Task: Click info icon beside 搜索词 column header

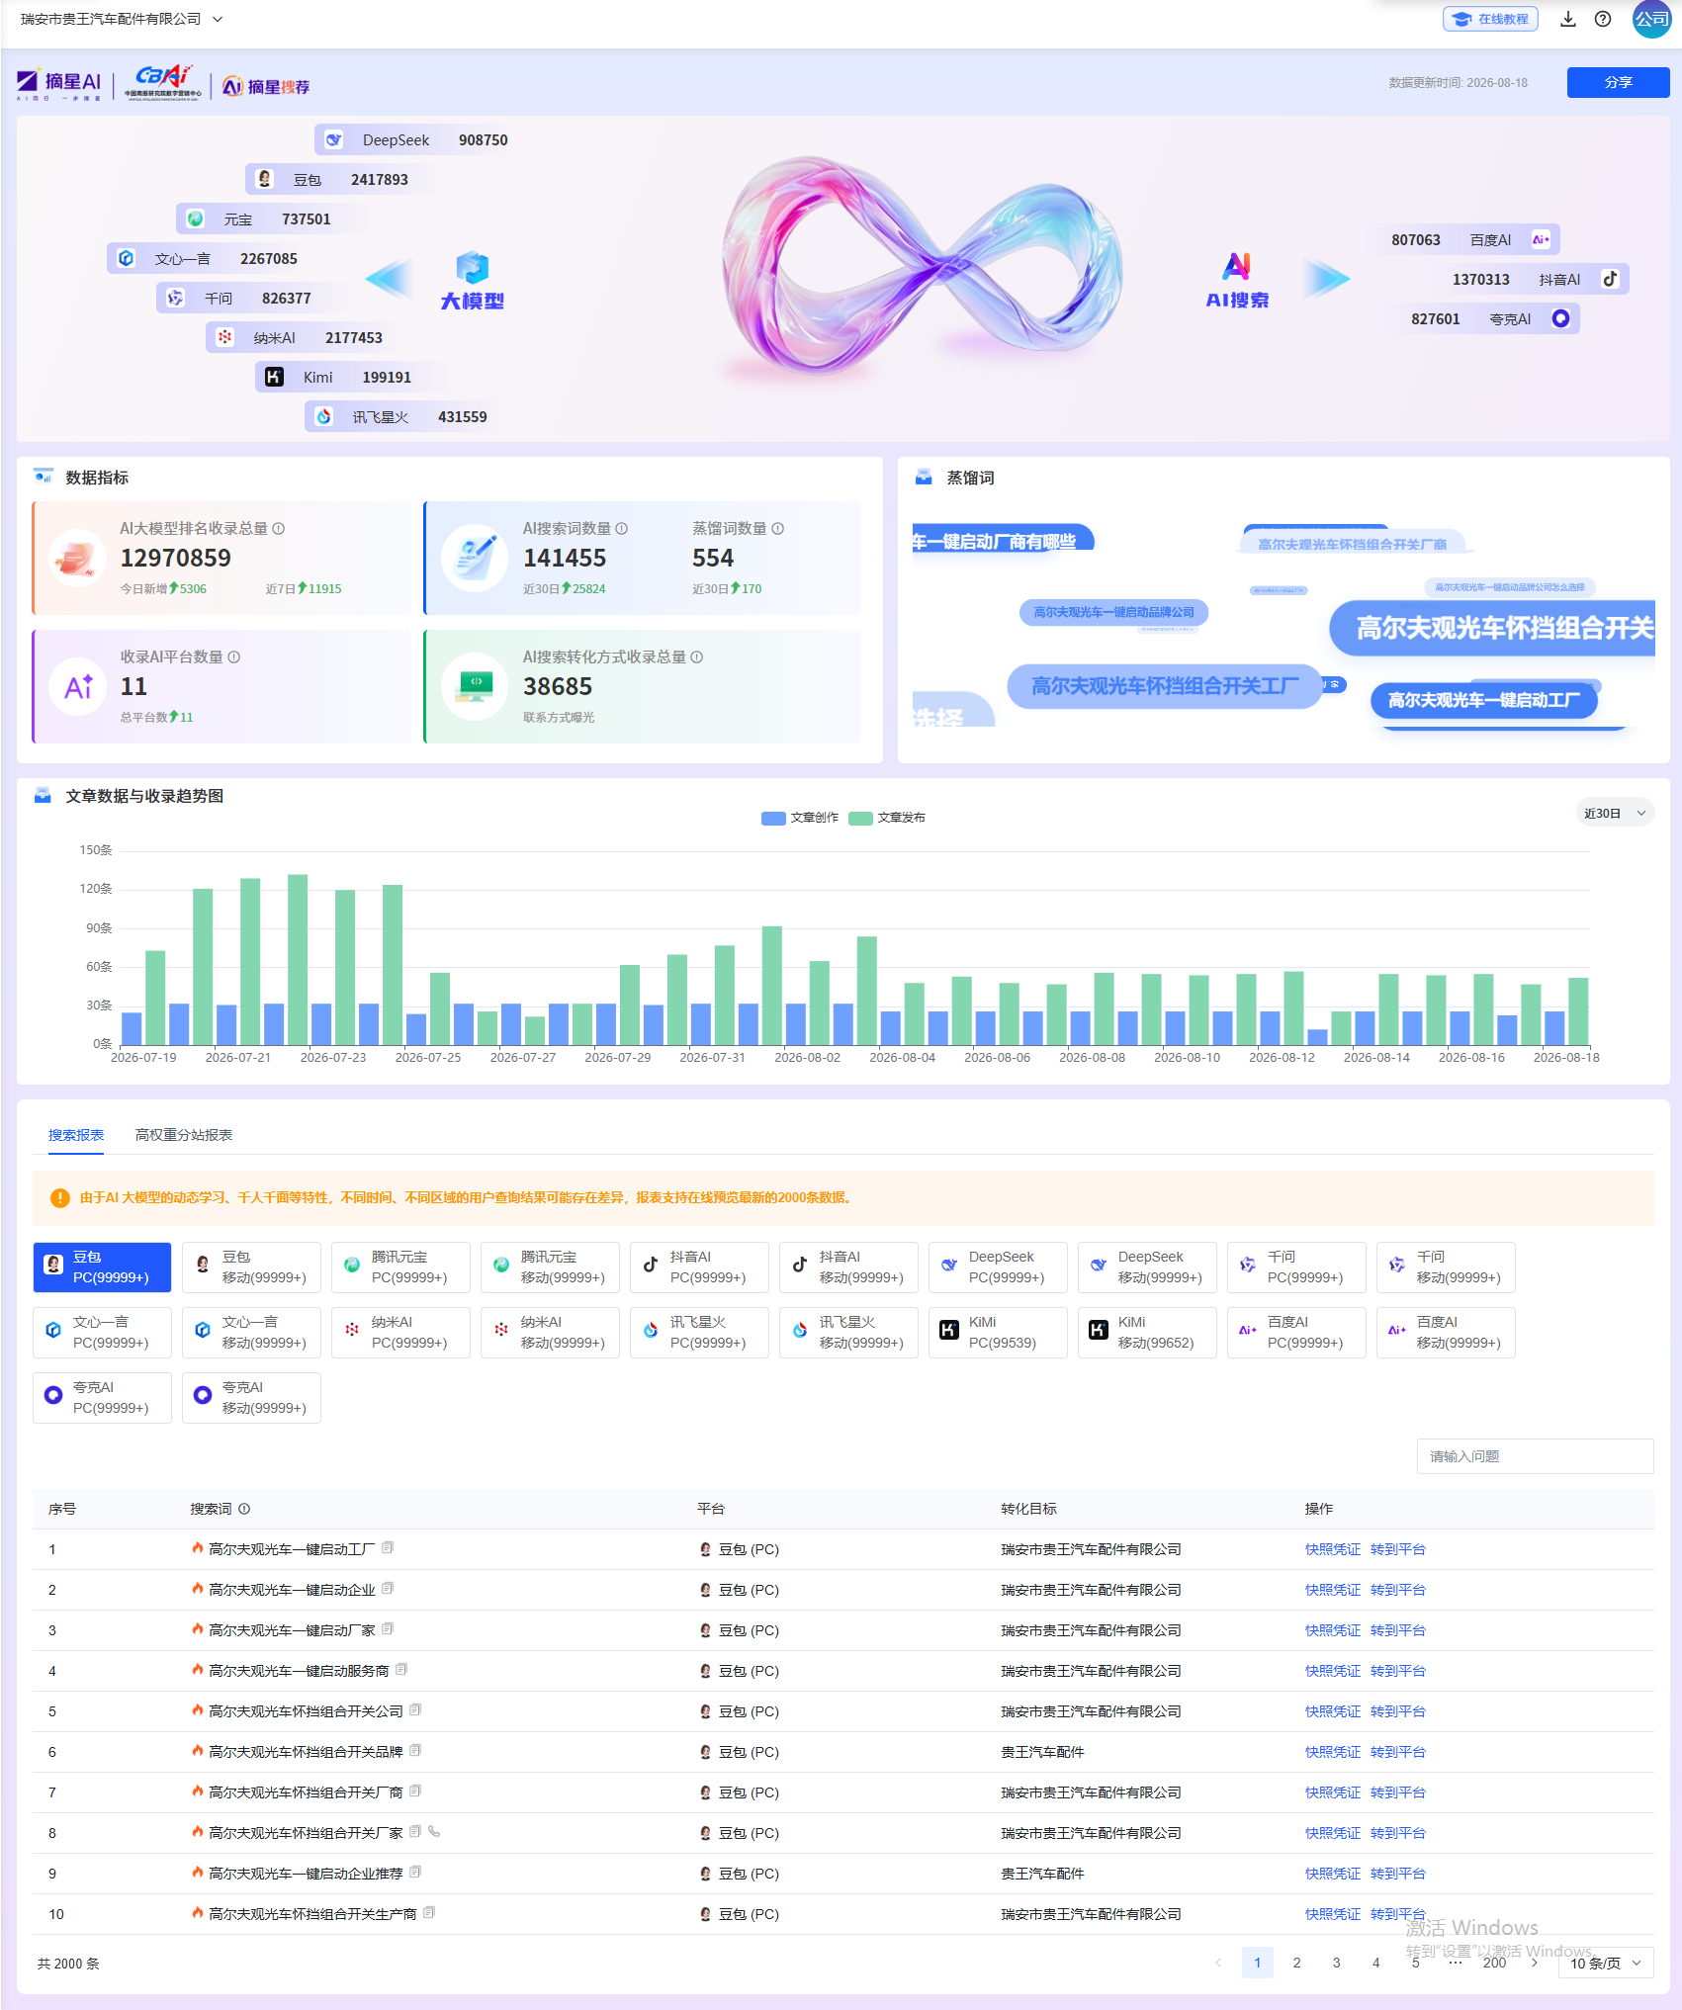Action: coord(244,1509)
